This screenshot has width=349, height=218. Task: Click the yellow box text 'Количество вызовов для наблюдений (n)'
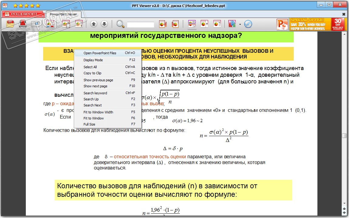coord(127,186)
